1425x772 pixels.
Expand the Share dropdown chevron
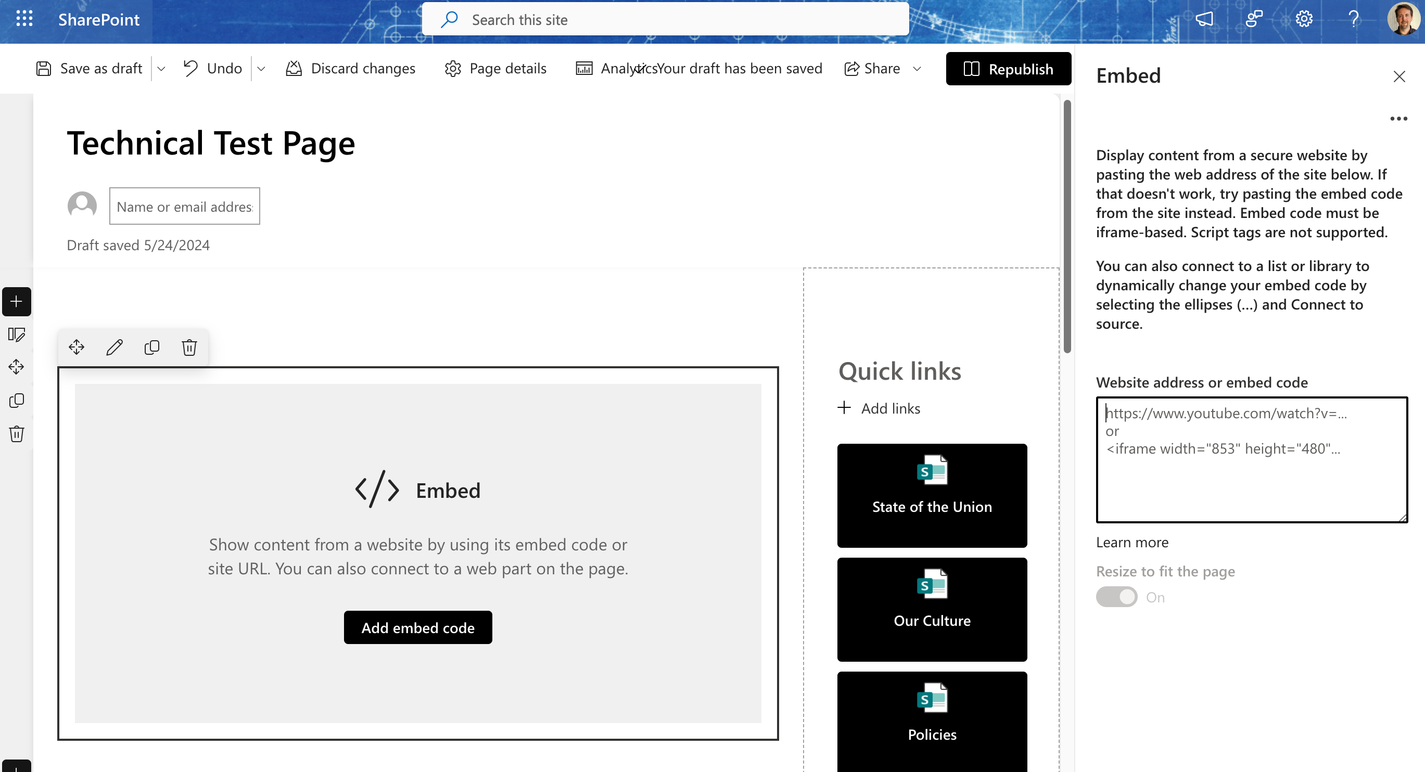tap(917, 69)
